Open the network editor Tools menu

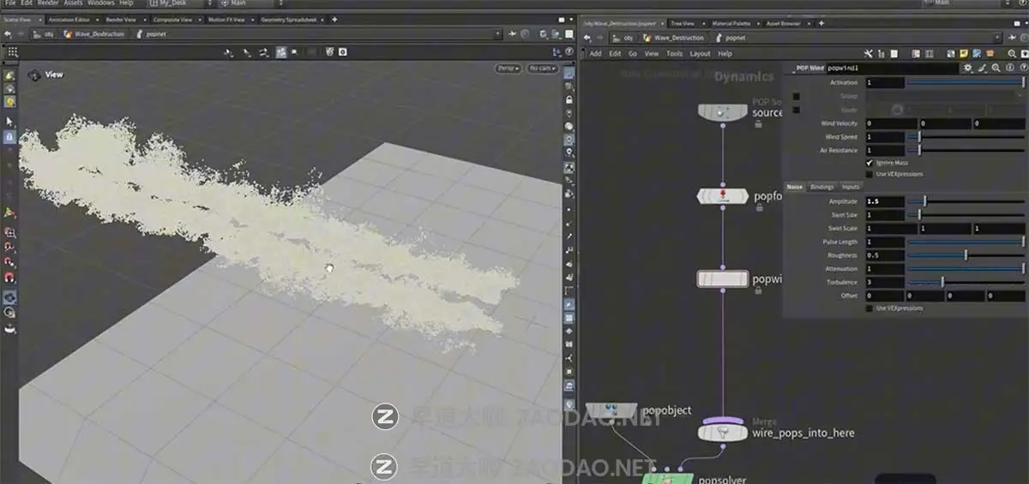point(674,53)
